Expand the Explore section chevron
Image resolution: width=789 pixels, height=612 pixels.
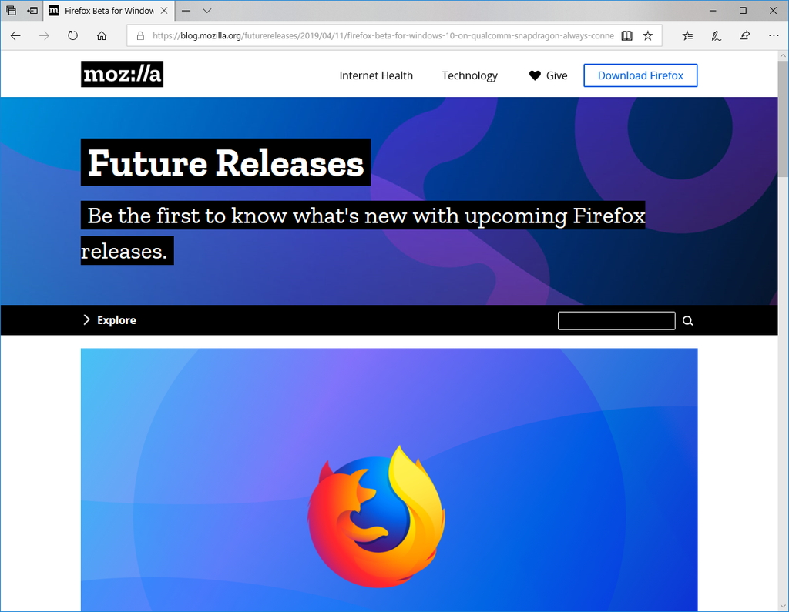[x=86, y=319]
